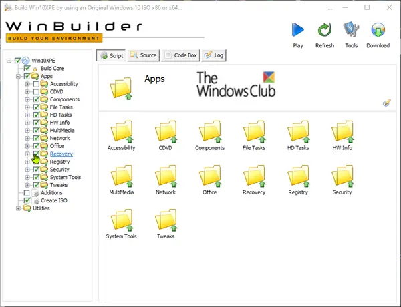Viewport: 401px width, 307px height.
Task: Open the Network folder icon in main pane
Action: tap(166, 176)
